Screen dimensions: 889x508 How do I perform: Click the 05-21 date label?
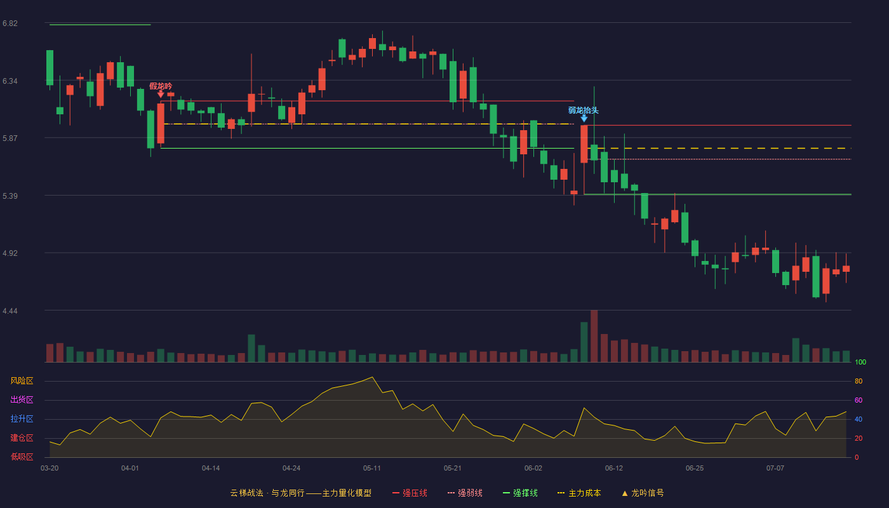click(453, 468)
